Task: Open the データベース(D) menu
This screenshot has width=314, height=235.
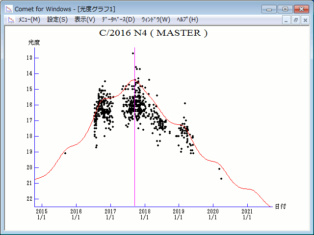Action: [118, 20]
